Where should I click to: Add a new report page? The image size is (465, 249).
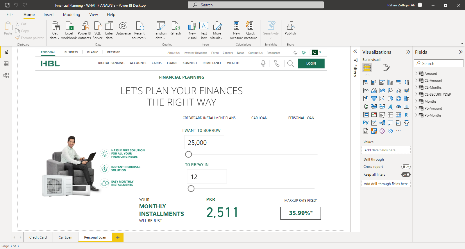(118, 237)
